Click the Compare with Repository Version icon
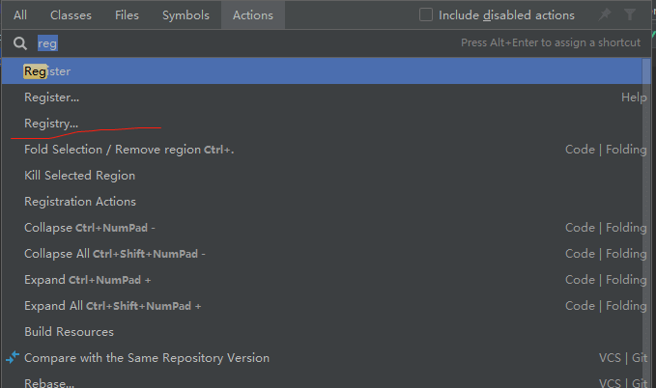Viewport: 656px width, 388px height. 13,357
